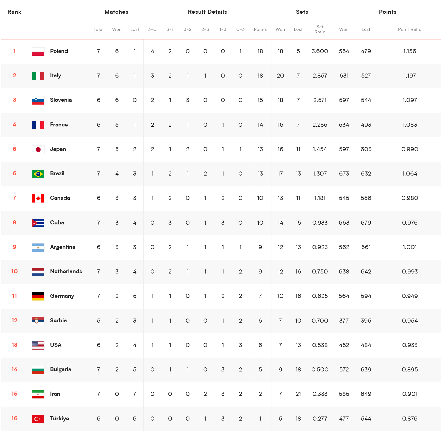Select the Germany team name

62,296
